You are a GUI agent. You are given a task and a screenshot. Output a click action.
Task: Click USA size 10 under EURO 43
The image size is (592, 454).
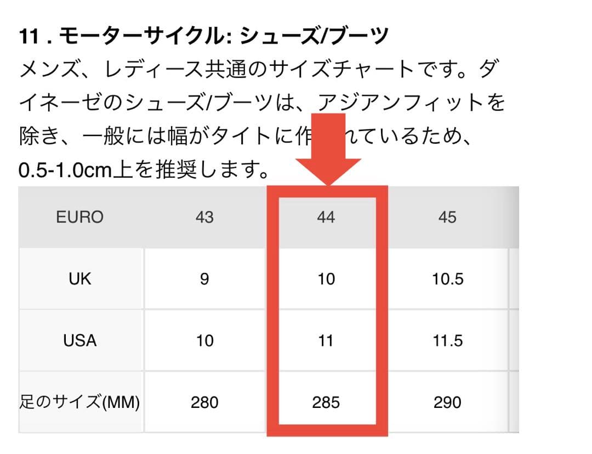click(204, 340)
